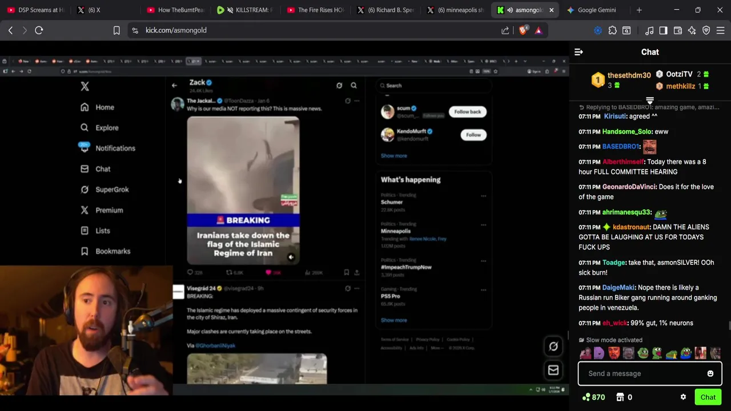Click back arrow next to Zack profile
Image resolution: width=731 pixels, height=411 pixels.
coord(174,86)
